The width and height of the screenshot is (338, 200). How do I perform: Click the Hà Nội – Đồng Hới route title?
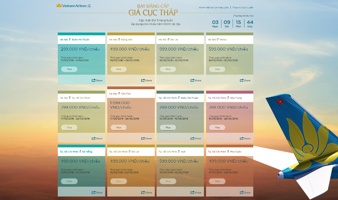click(x=121, y=40)
